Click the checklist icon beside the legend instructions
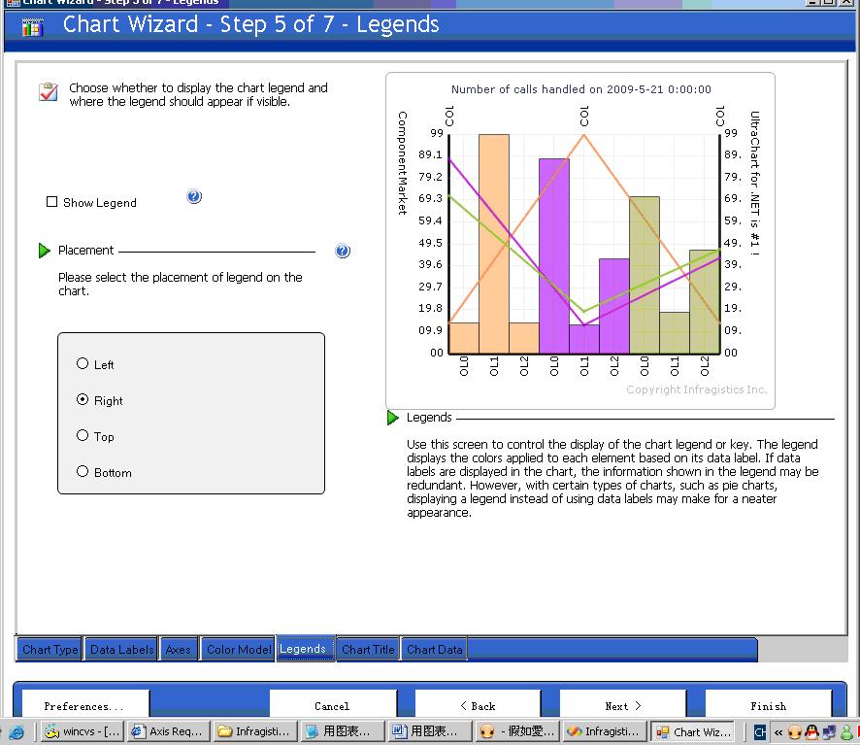860x745 pixels. click(x=49, y=91)
